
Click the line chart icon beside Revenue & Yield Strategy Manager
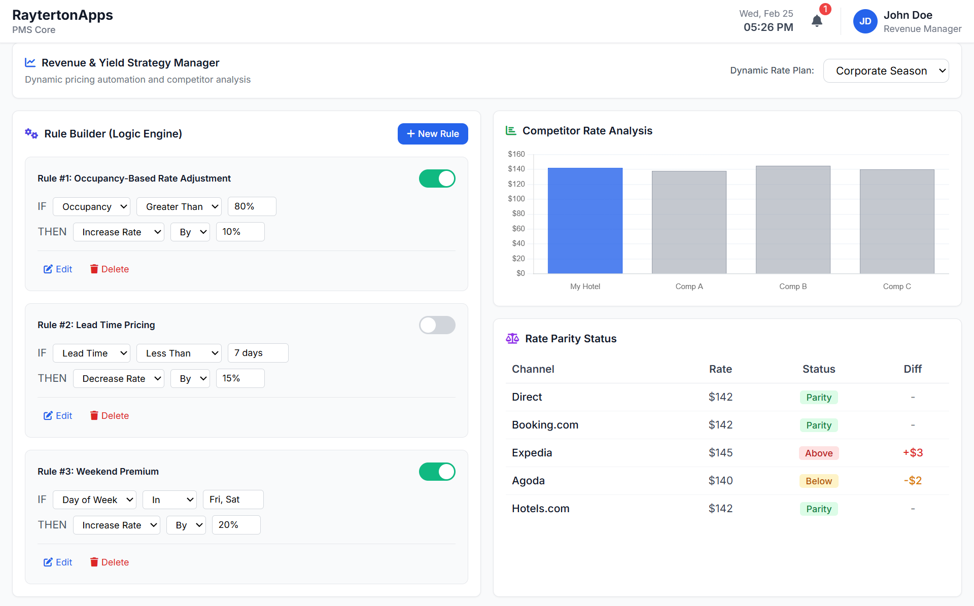[x=30, y=62]
